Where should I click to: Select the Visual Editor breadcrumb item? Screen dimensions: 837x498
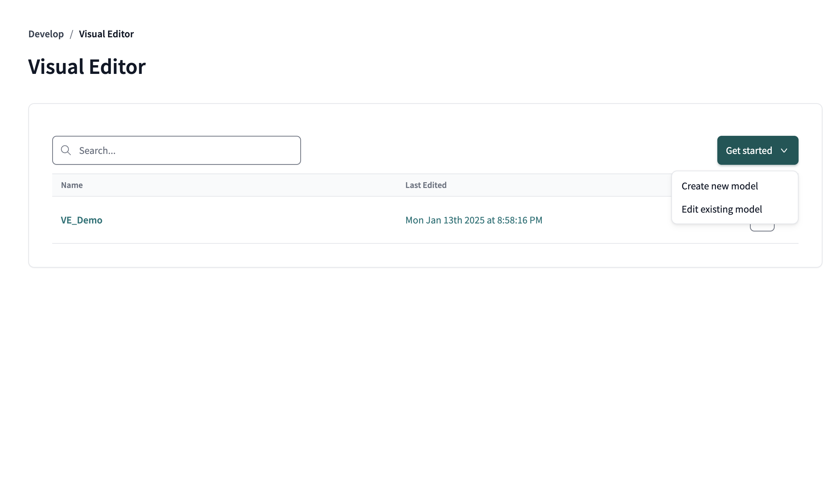(106, 34)
